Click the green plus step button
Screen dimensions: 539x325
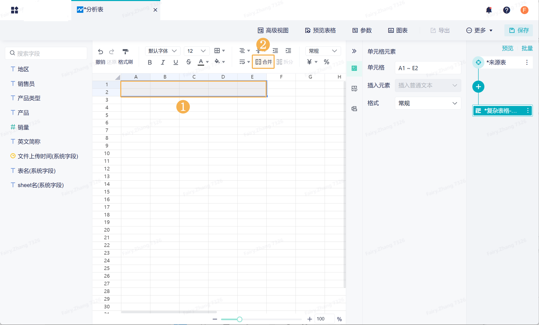click(478, 87)
